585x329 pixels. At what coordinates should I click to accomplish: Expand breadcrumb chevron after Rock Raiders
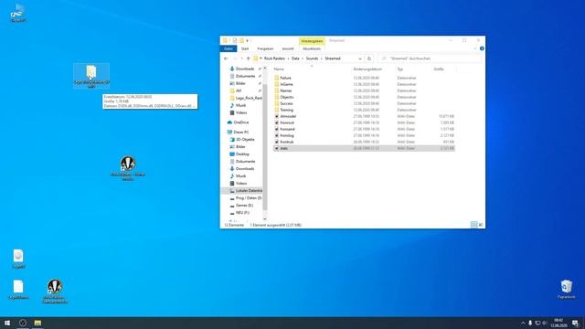pos(288,58)
